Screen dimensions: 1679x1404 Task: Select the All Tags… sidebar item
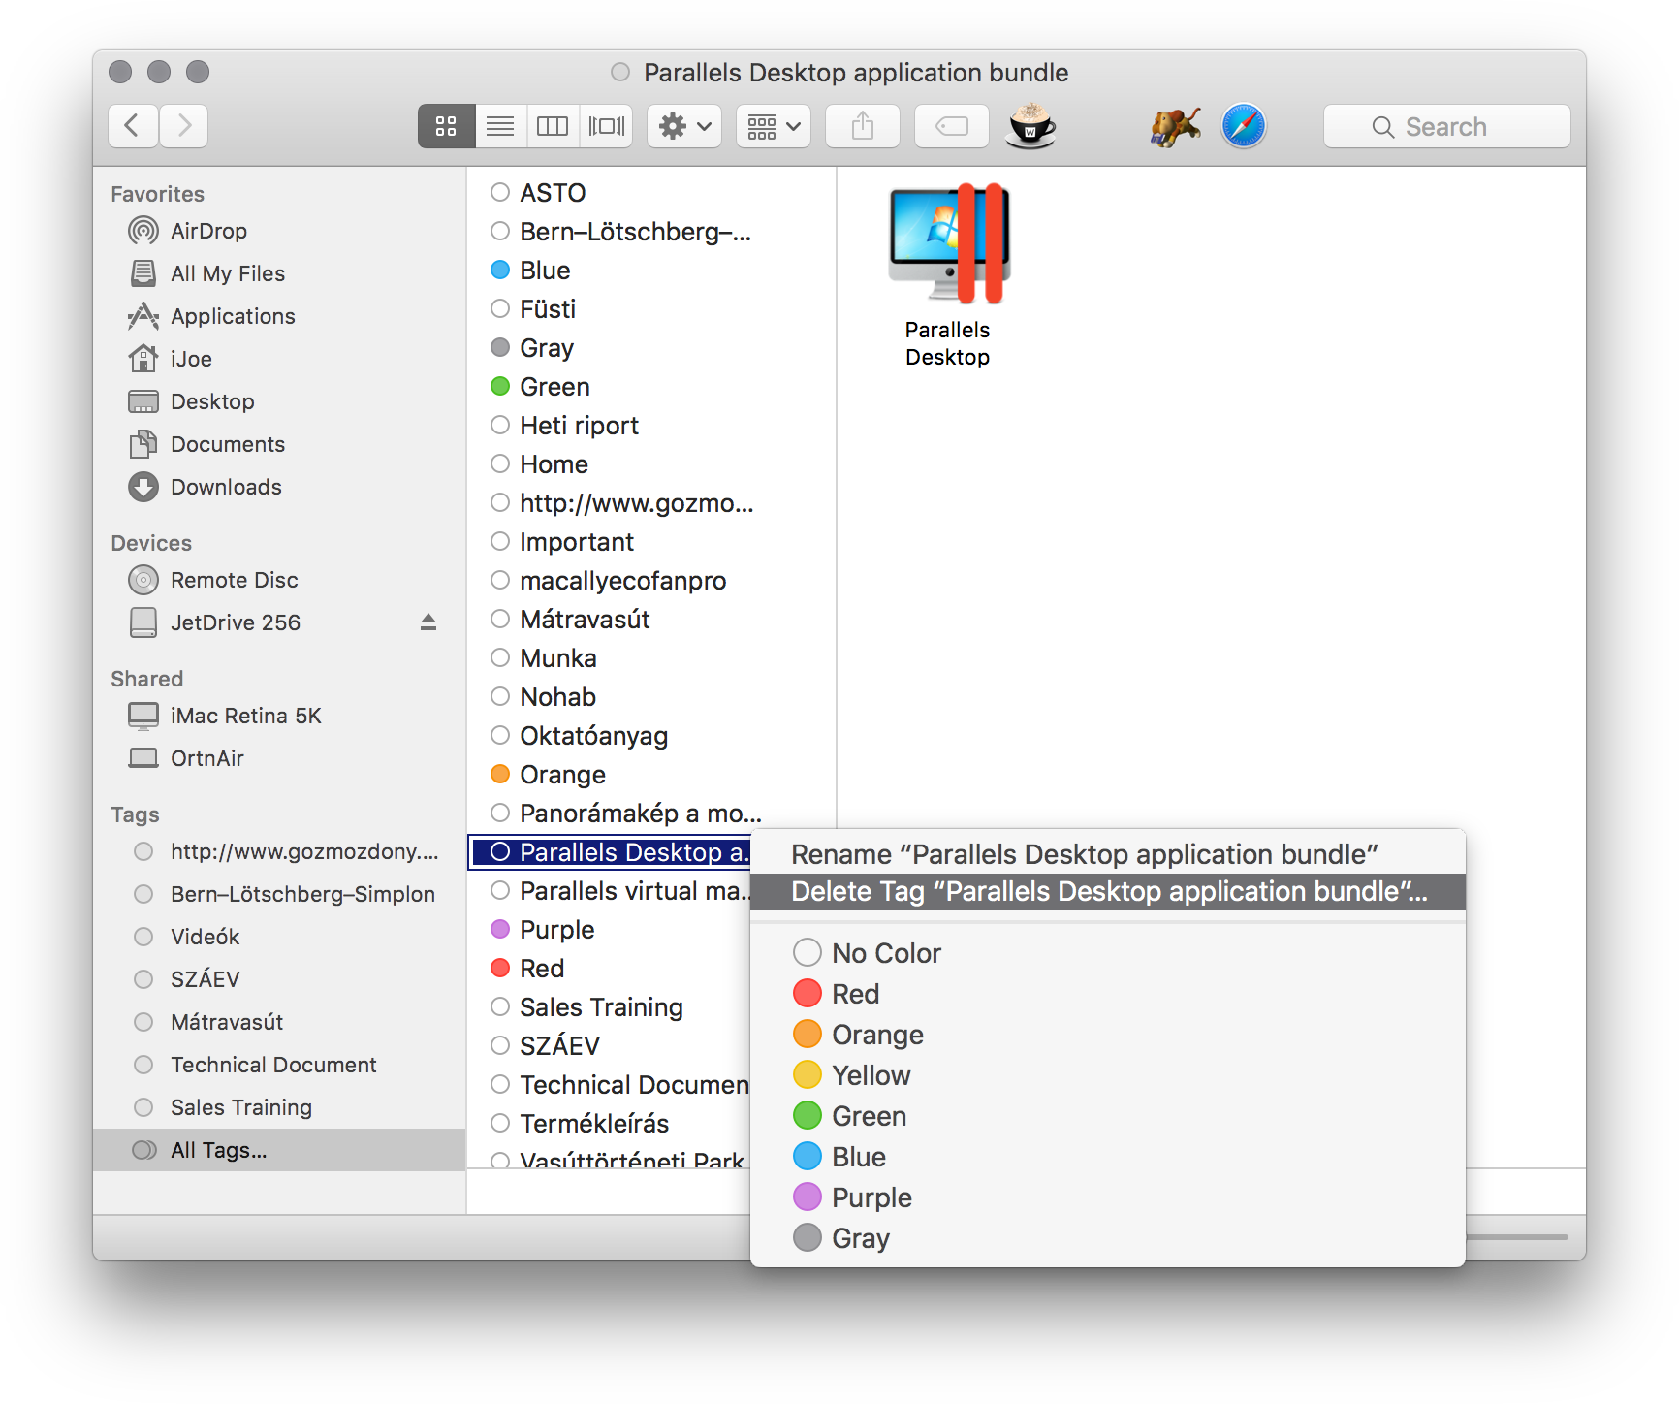(279, 1150)
